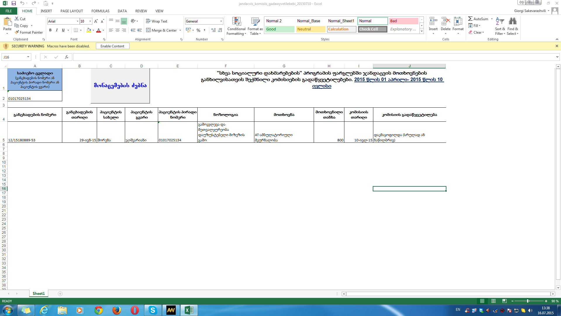This screenshot has width=561, height=316.
Task: Open the FORMULAS ribbon tab
Action: pos(100,11)
